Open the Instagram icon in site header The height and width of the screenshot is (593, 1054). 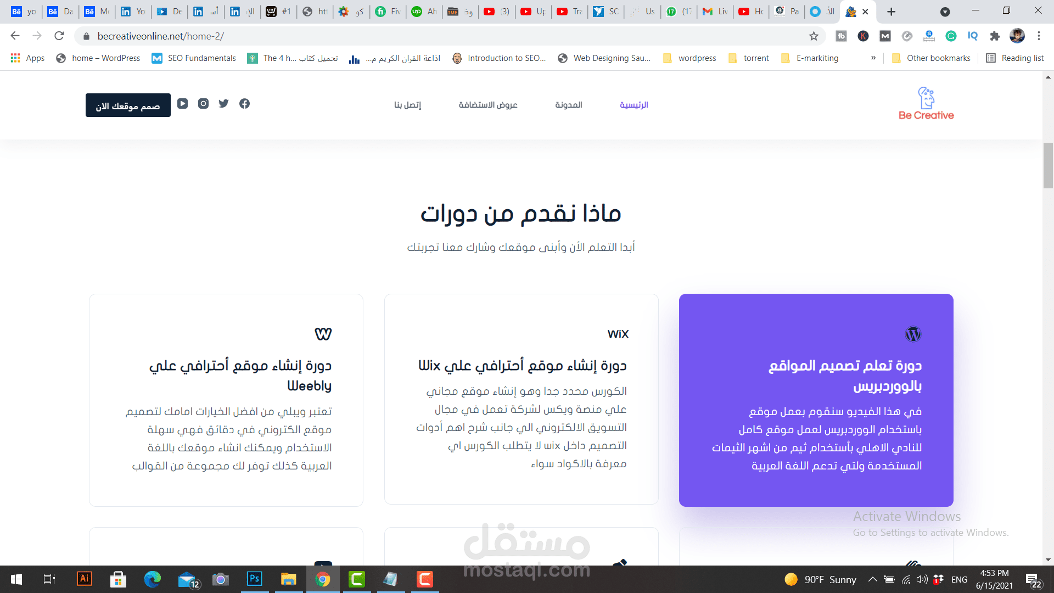pyautogui.click(x=203, y=104)
